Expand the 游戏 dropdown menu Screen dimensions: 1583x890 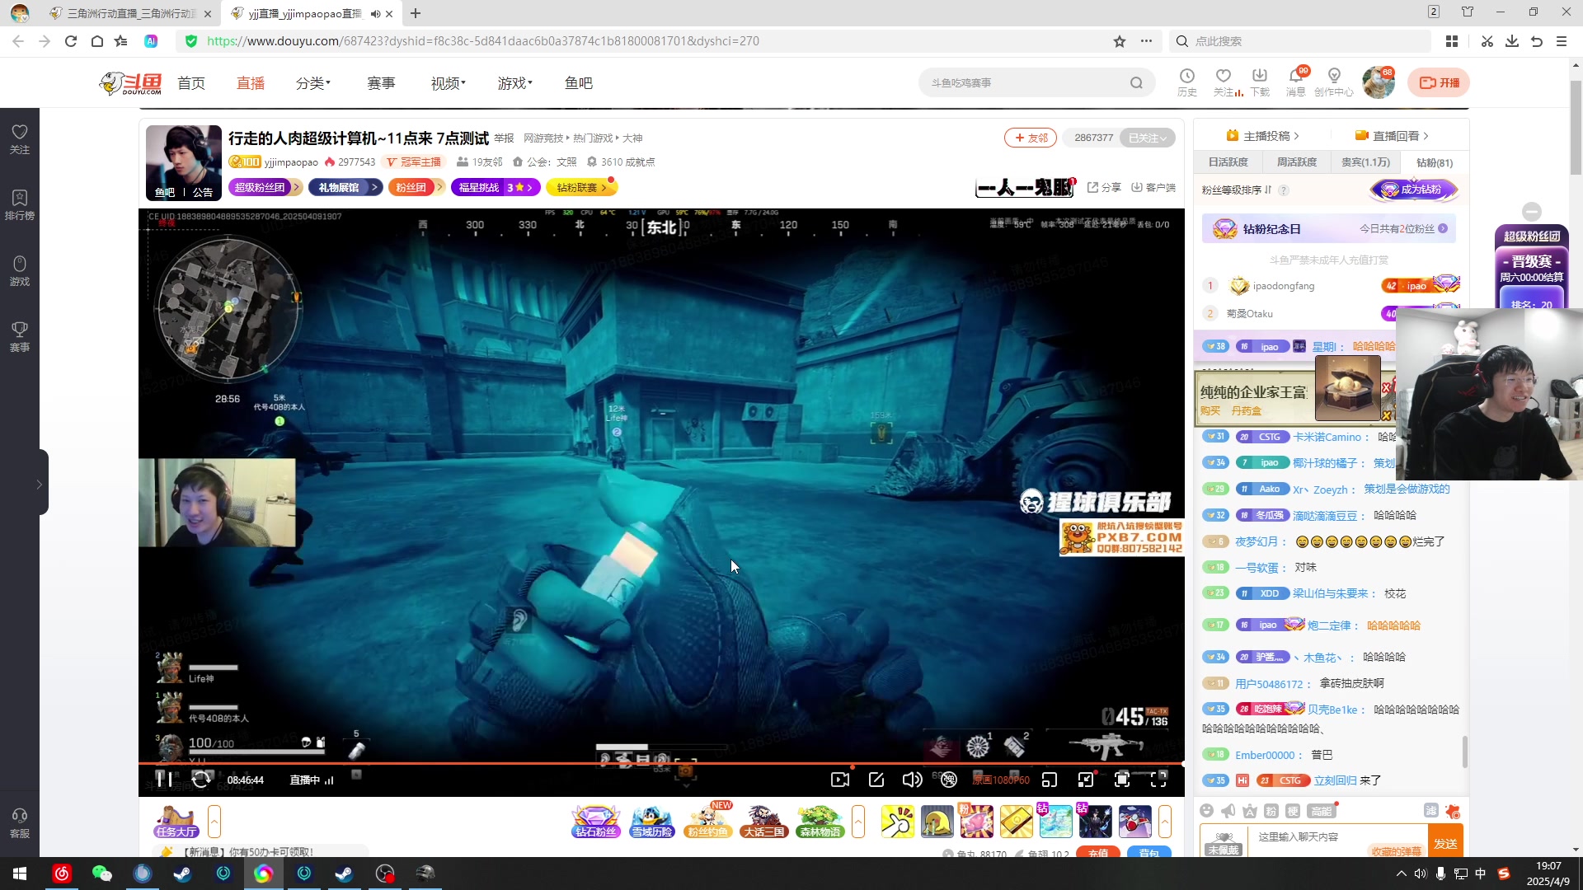[515, 83]
